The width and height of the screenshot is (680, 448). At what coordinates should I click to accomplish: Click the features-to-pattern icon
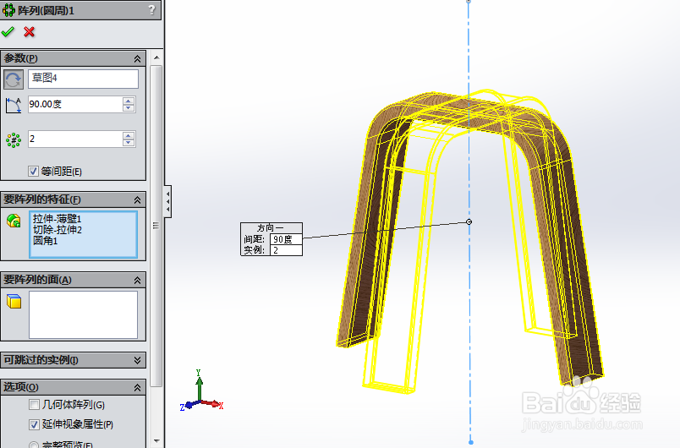click(x=14, y=221)
